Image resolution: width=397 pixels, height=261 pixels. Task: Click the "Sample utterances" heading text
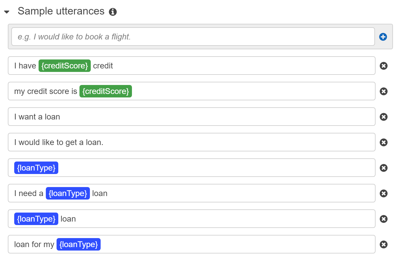(61, 11)
